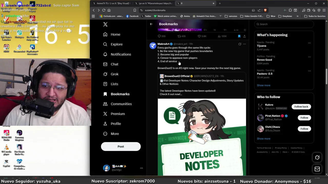This screenshot has width=328, height=184.
Task: Open floating Grok button
Action: (317, 158)
